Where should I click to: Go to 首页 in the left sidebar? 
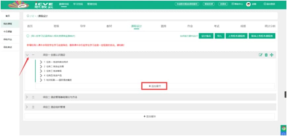click(8, 16)
